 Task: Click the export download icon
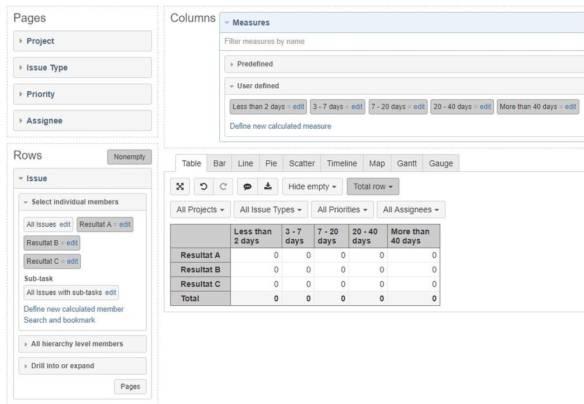tap(268, 187)
